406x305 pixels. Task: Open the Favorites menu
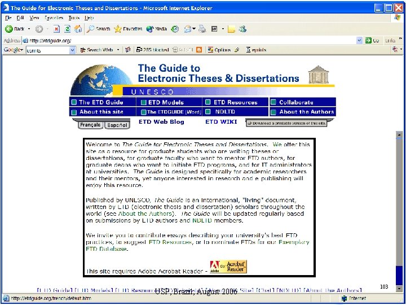click(54, 18)
